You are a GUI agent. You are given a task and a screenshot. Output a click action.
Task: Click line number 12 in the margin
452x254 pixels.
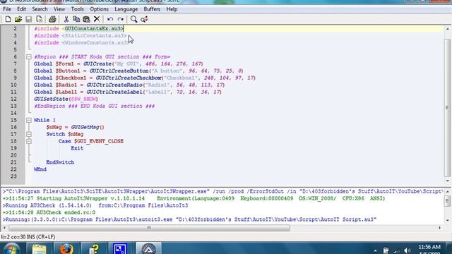[x=13, y=99]
